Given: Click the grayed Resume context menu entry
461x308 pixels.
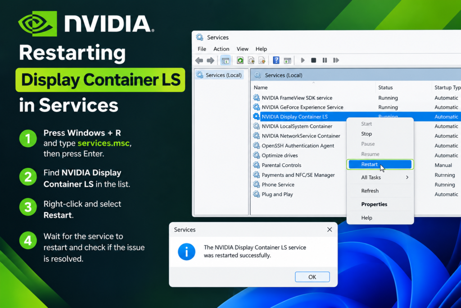Looking at the screenshot, I should [x=380, y=154].
